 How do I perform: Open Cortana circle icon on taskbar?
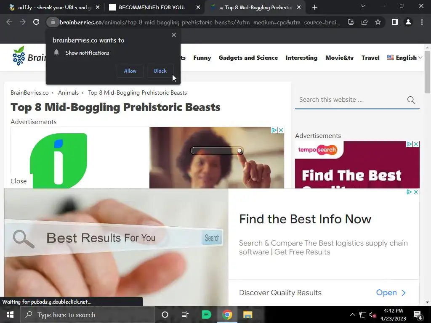click(x=165, y=315)
